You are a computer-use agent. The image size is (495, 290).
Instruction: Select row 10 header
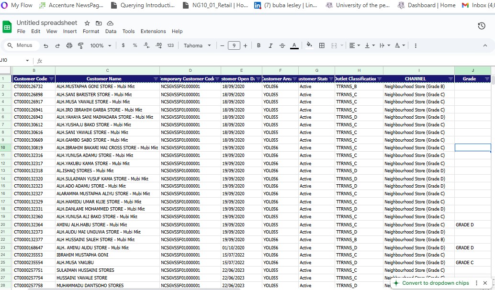pos(6,148)
